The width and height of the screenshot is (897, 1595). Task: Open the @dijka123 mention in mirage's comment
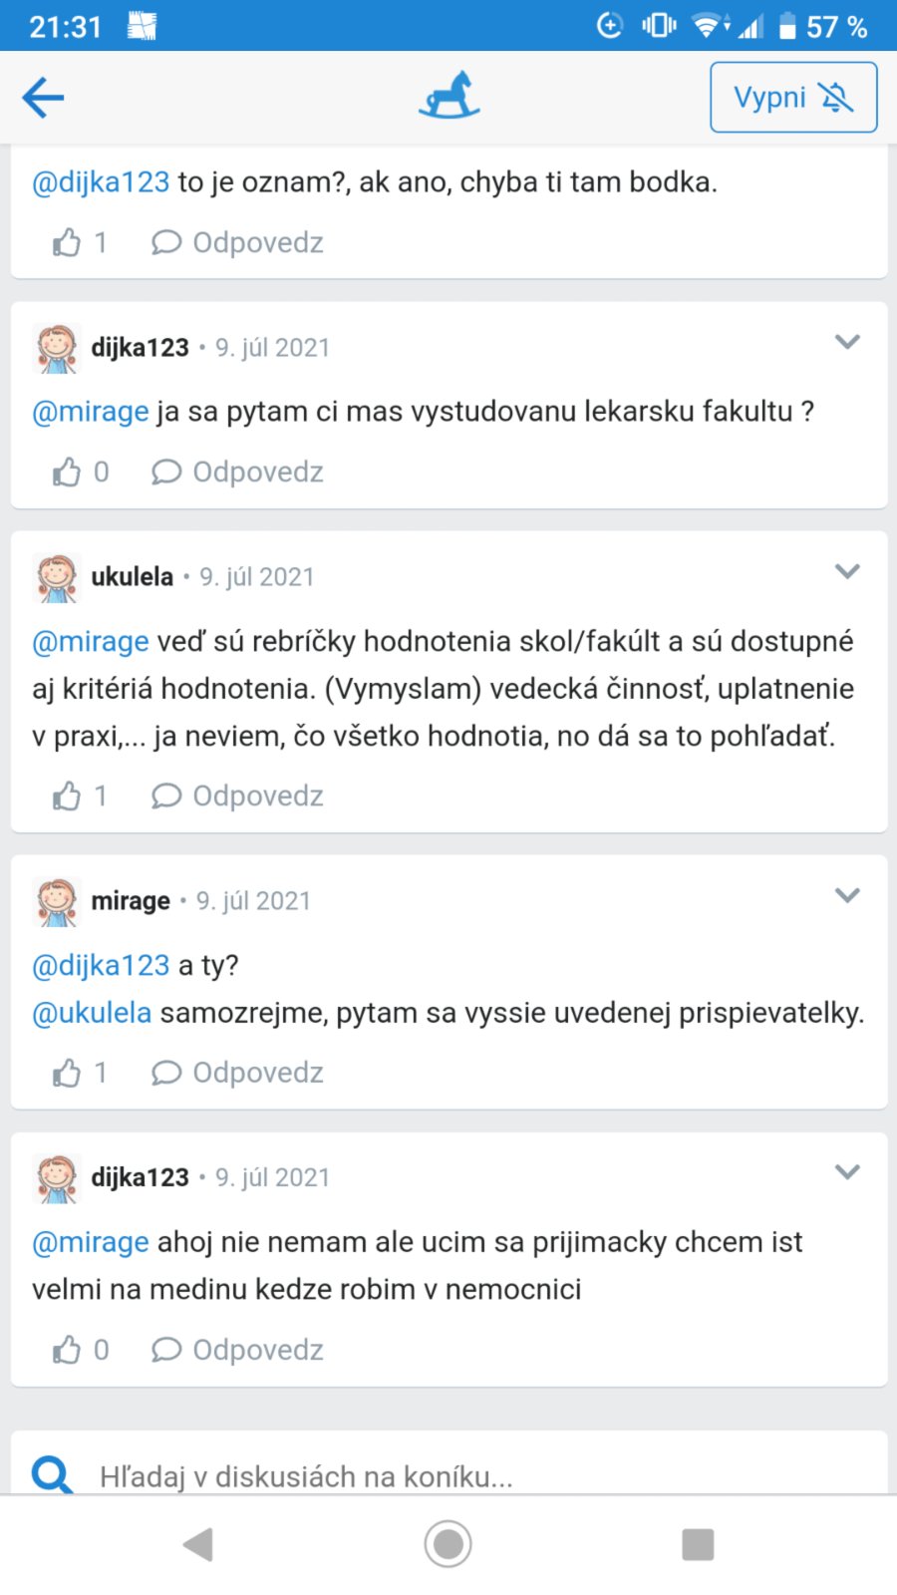(x=101, y=965)
